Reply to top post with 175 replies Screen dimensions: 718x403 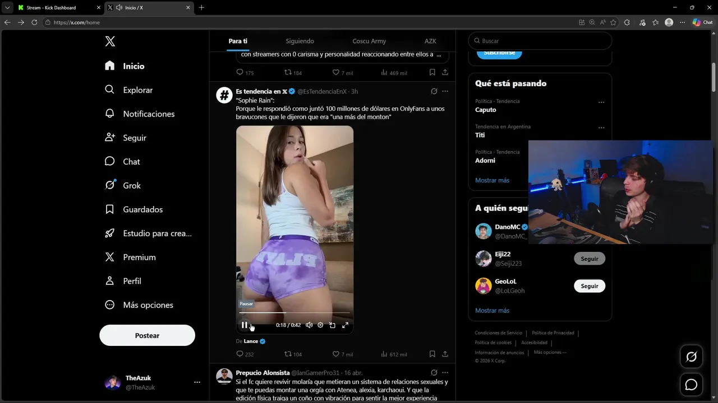tap(245, 72)
